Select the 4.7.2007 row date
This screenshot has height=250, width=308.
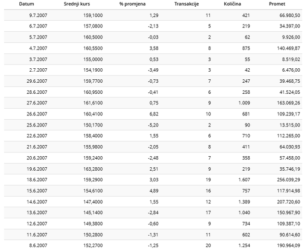click(38, 48)
